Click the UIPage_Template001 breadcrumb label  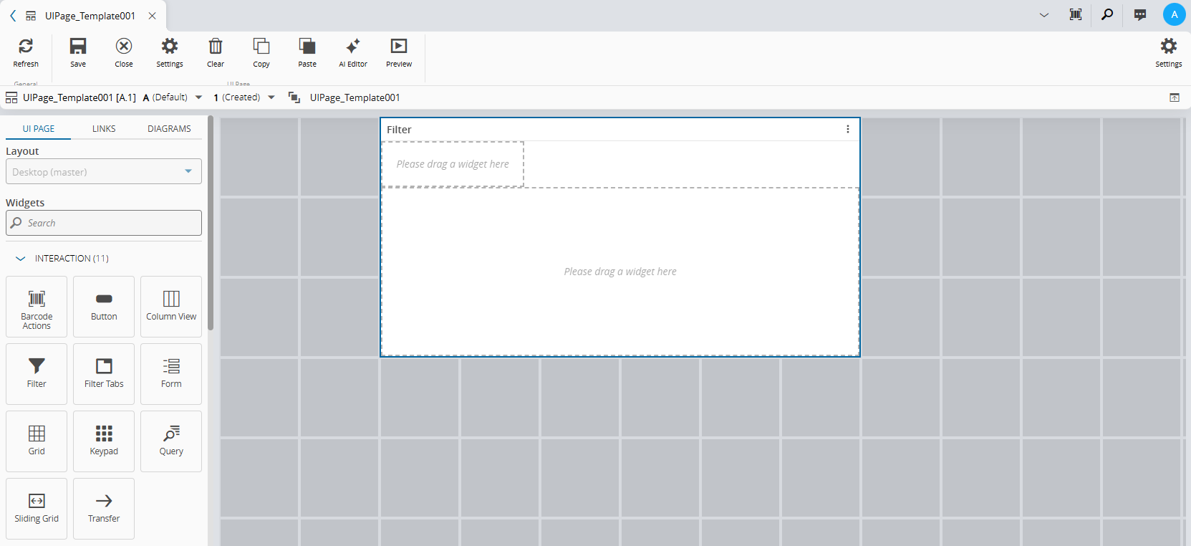(x=355, y=97)
